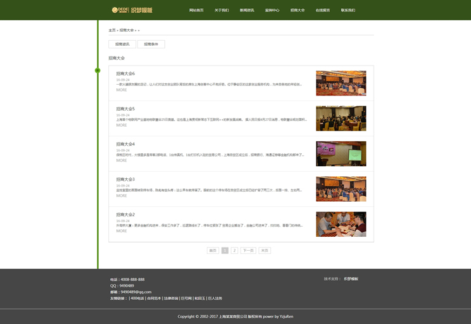
Task: Click the thumbnail image for 招商大会4
Action: 341,153
